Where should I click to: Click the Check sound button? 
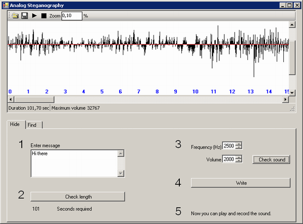(x=271, y=160)
